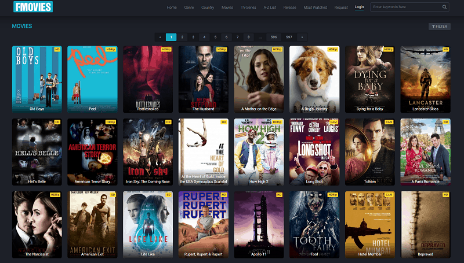Open the Most Watched link
The image size is (464, 263).
316,8
